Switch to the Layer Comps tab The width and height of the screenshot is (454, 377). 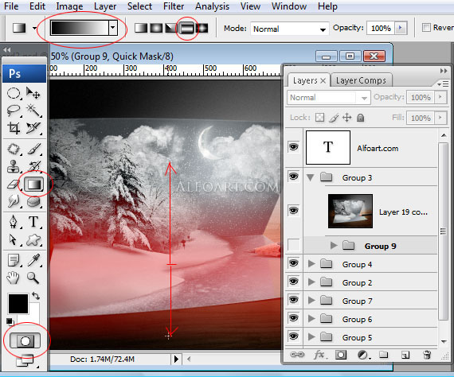[x=361, y=80]
